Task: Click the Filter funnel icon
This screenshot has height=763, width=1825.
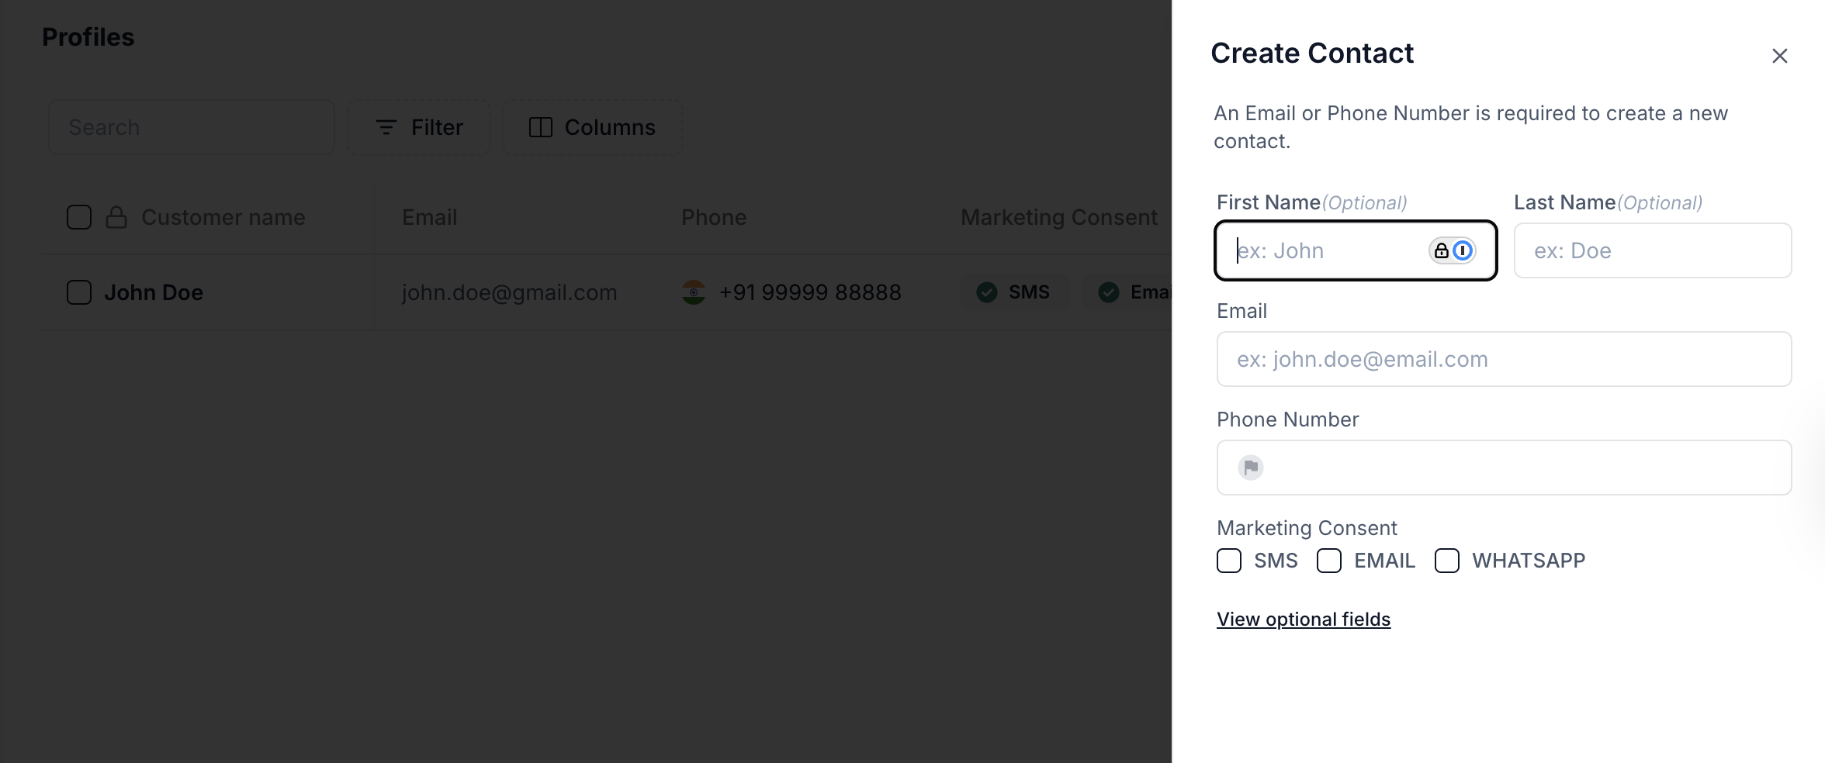Action: coord(386,127)
